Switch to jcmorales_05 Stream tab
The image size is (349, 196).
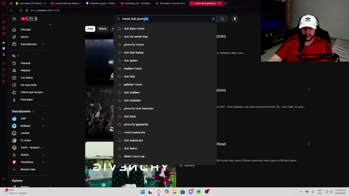31,3
